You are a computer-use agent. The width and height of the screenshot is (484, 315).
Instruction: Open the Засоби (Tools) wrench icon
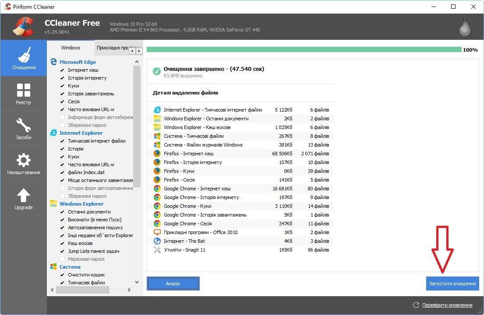(23, 126)
